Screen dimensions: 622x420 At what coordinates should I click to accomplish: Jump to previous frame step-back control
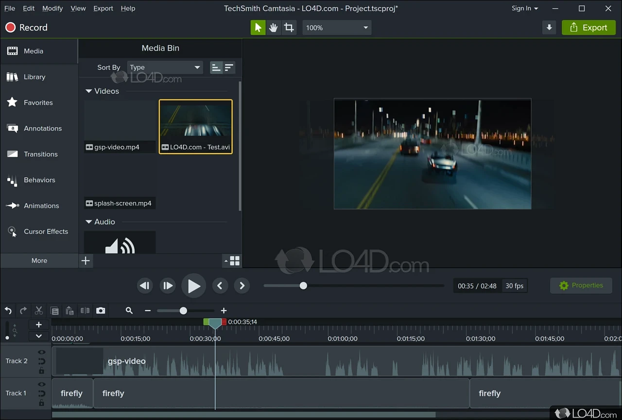[144, 286]
